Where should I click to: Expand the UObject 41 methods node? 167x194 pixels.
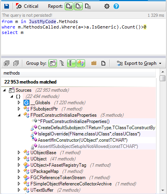pyautogui.click(x=19, y=159)
